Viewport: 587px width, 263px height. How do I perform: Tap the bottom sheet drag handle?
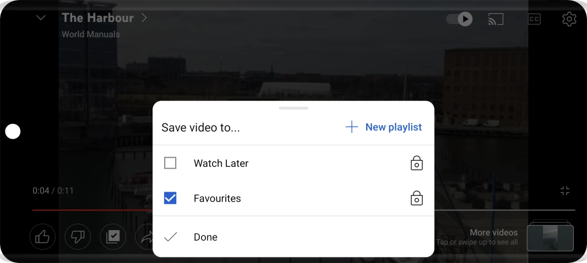293,108
